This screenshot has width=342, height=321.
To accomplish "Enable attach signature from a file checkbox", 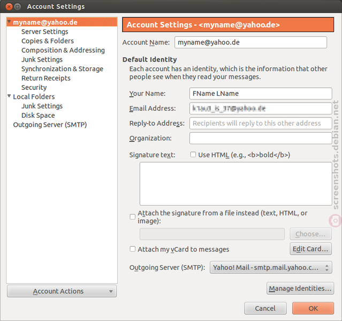I will pos(133,217).
